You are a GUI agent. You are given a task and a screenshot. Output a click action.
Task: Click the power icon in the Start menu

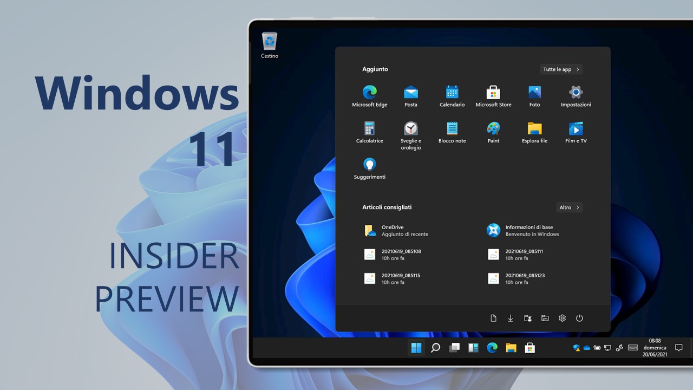pyautogui.click(x=580, y=318)
